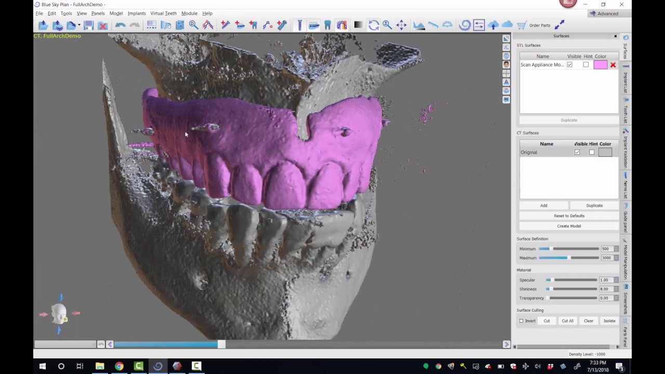Click the Redo arrow in toolbar
Screen dimensions: 665x374
pyautogui.click(x=135, y=25)
